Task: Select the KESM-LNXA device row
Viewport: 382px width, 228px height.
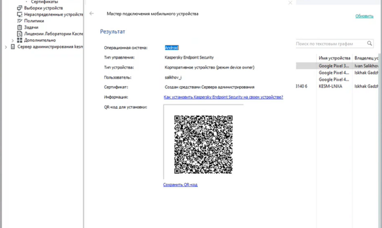Action: pyautogui.click(x=338, y=86)
